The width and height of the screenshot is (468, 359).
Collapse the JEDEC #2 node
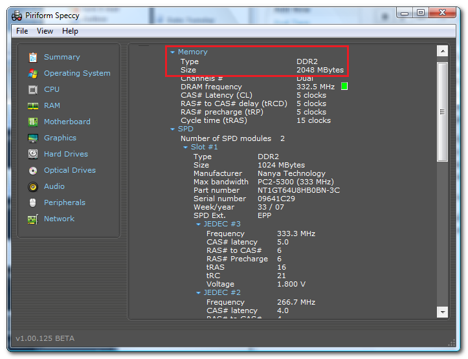click(198, 293)
